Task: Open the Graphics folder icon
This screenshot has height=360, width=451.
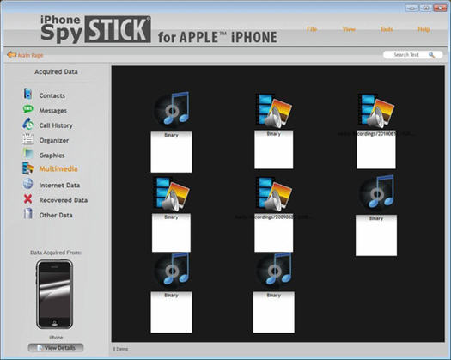Action: click(x=27, y=154)
